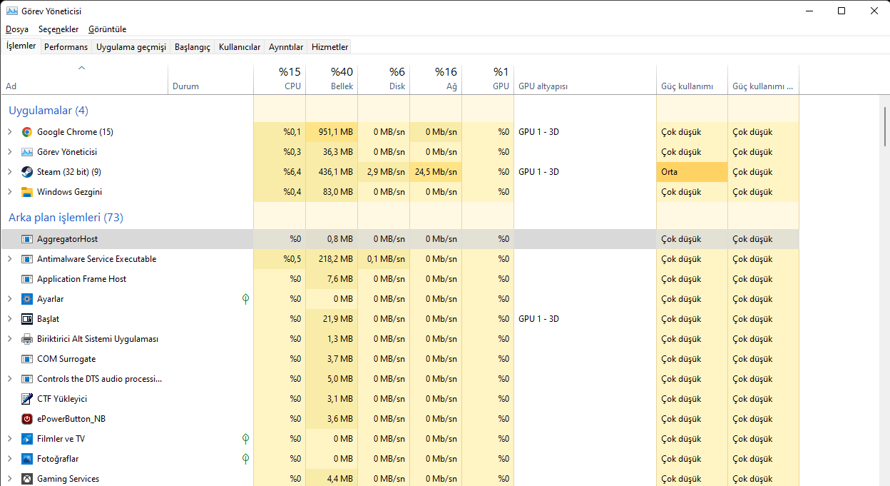Screen dimensions: 890x486
Task: Expand the Steam (32 bit) process group
Action: coord(9,172)
